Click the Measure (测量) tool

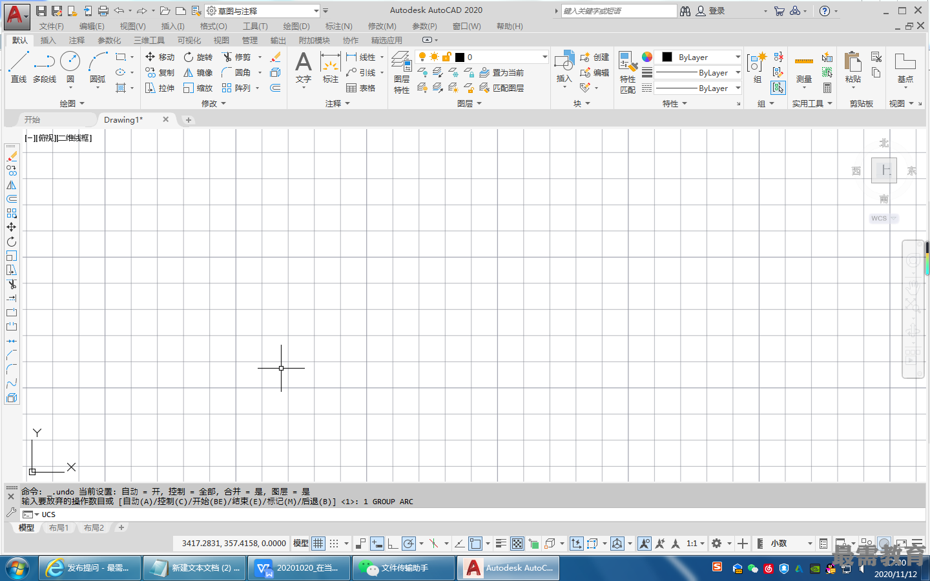(x=804, y=69)
